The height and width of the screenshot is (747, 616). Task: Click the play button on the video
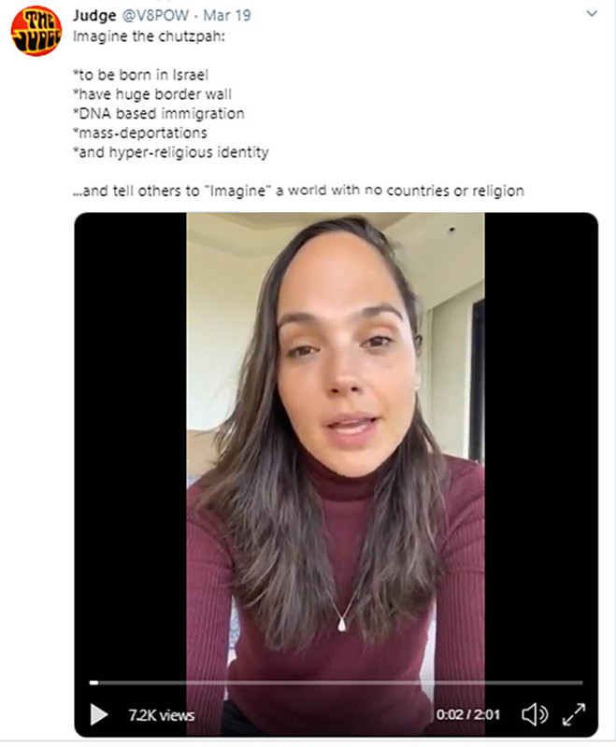(99, 714)
